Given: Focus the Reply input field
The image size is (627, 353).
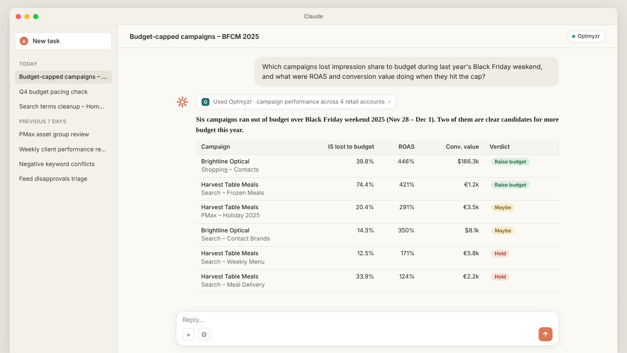Looking at the screenshot, I should [367, 320].
